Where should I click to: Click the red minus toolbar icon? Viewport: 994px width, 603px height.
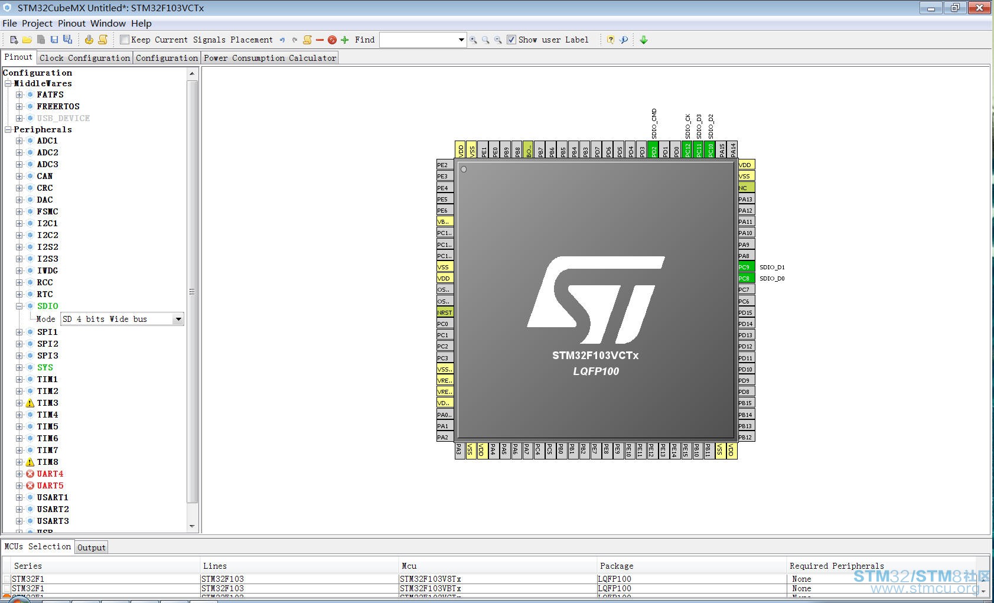320,40
